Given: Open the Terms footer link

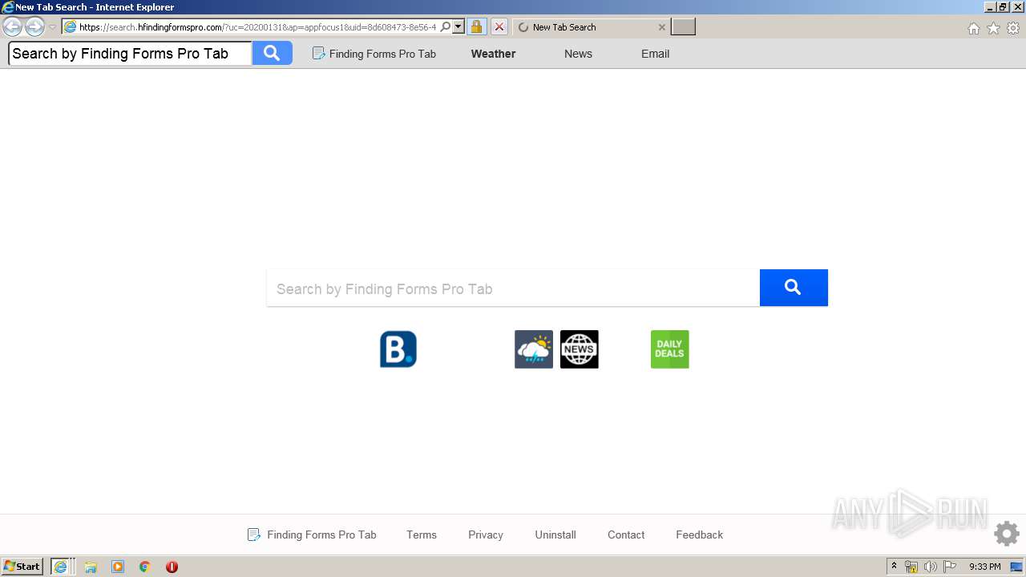Looking at the screenshot, I should coord(422,535).
